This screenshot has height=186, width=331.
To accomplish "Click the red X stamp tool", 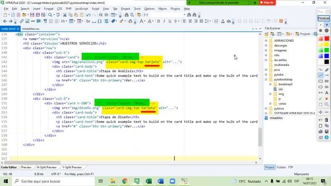I will point(326,99).
